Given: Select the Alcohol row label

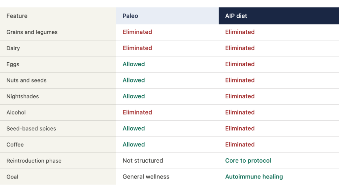Looking at the screenshot, I should click(x=16, y=112).
